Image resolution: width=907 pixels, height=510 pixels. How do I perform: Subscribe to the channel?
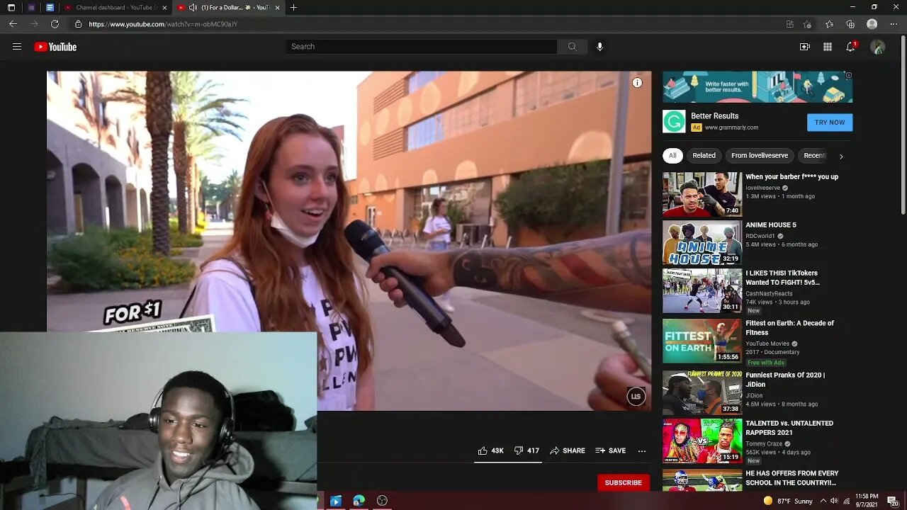pyautogui.click(x=624, y=482)
